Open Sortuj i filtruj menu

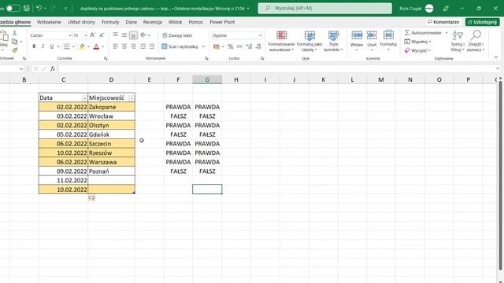point(458,41)
